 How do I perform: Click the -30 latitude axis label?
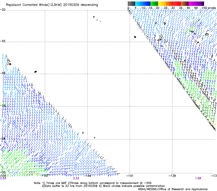click(x=3, y=172)
